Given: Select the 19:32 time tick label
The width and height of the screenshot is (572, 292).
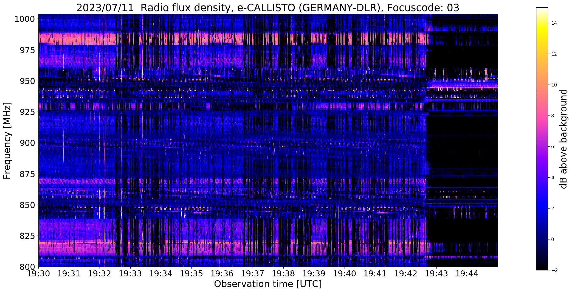Looking at the screenshot, I should point(100,273).
